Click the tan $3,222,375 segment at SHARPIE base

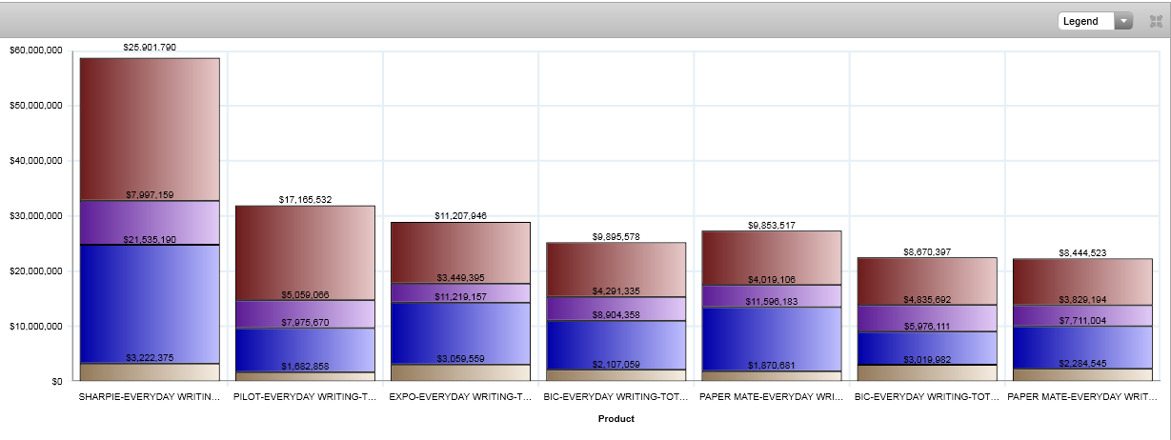(150, 372)
